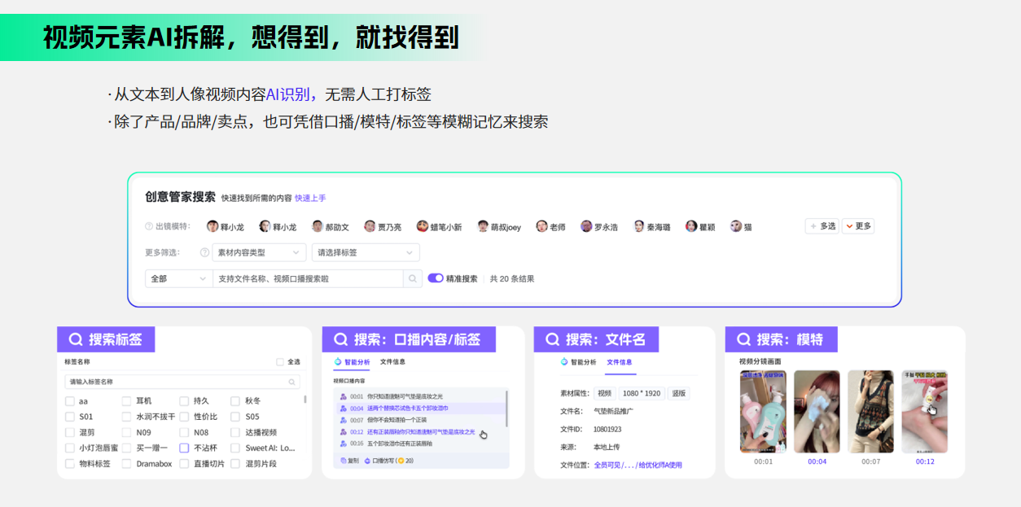Tick the 不沾杯 tag checkbox
The image size is (1021, 507).
tap(184, 448)
